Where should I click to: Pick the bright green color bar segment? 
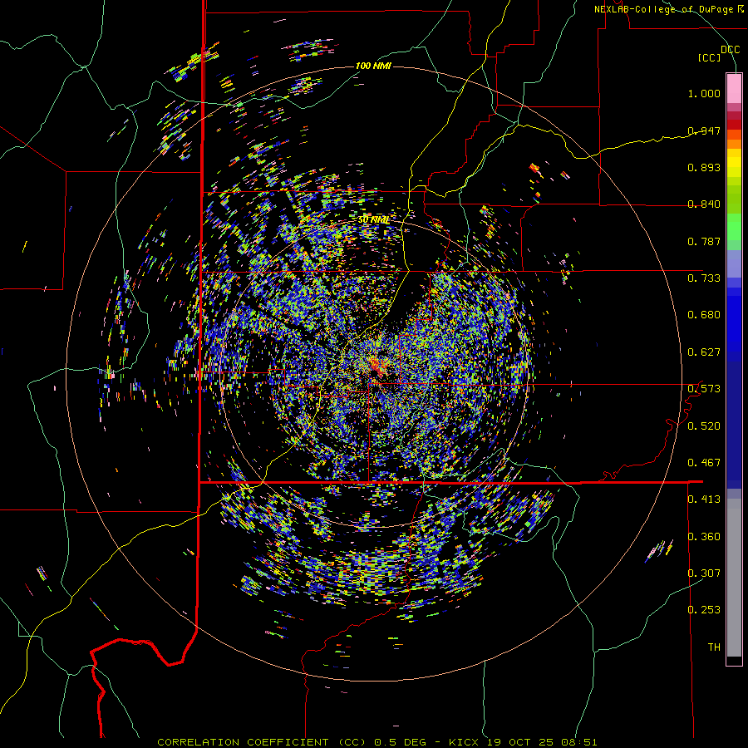coord(734,227)
